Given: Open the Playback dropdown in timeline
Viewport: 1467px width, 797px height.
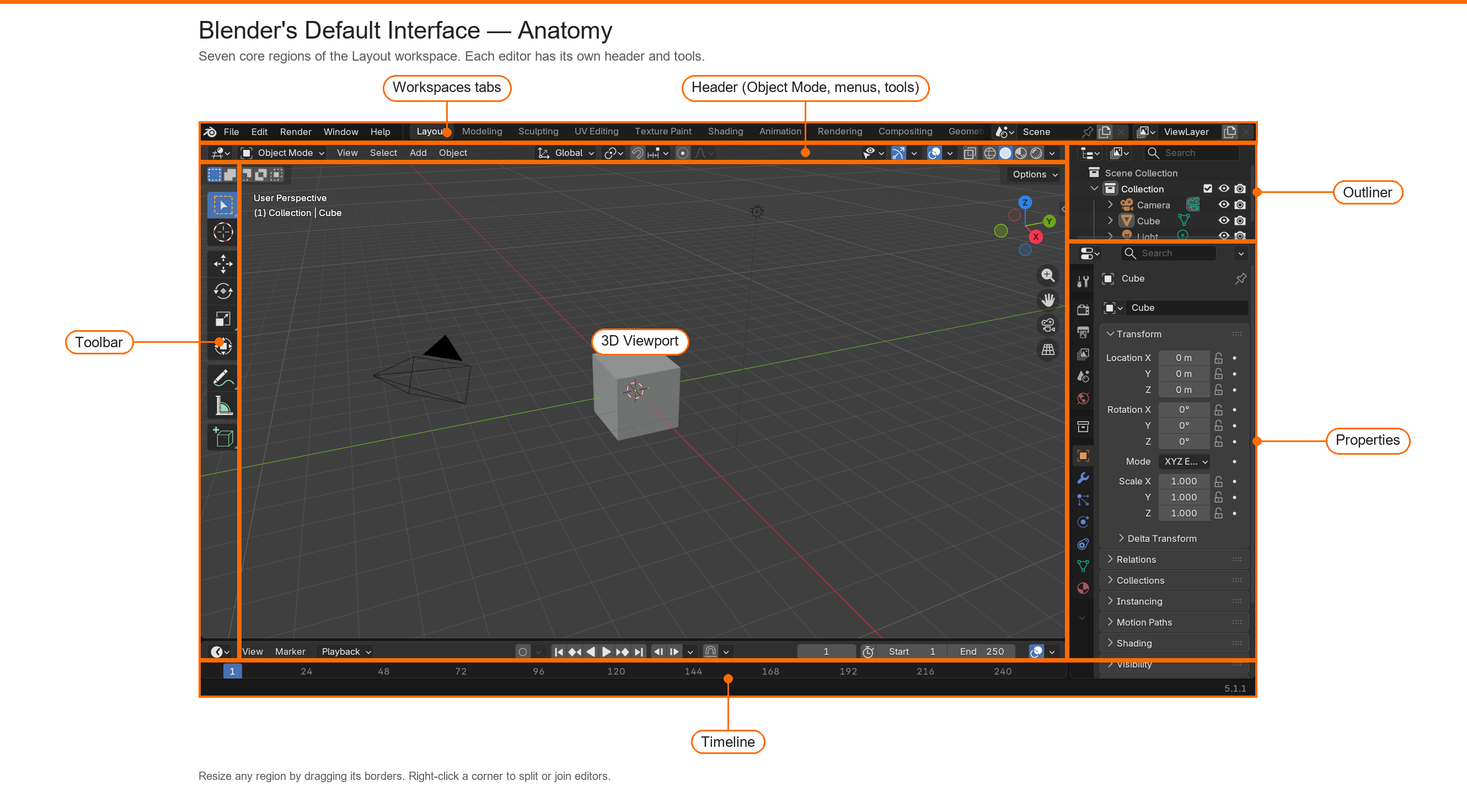Looking at the screenshot, I should (x=346, y=651).
